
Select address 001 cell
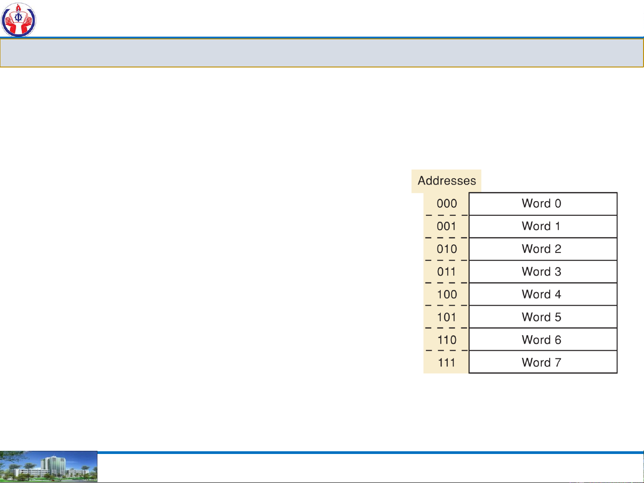[446, 227]
